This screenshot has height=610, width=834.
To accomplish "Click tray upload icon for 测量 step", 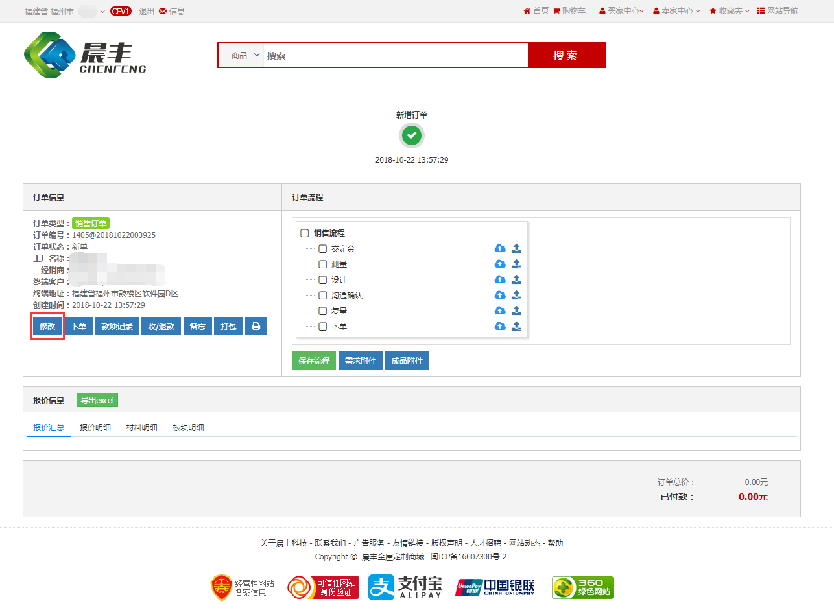I will (x=516, y=264).
